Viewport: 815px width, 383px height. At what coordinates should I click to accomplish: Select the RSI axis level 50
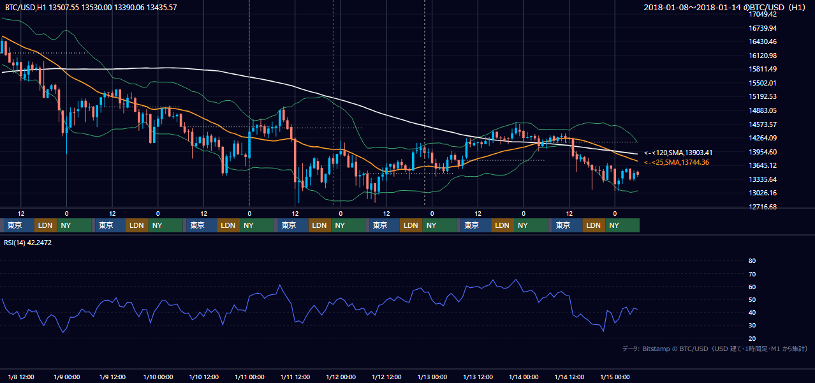[x=752, y=299]
